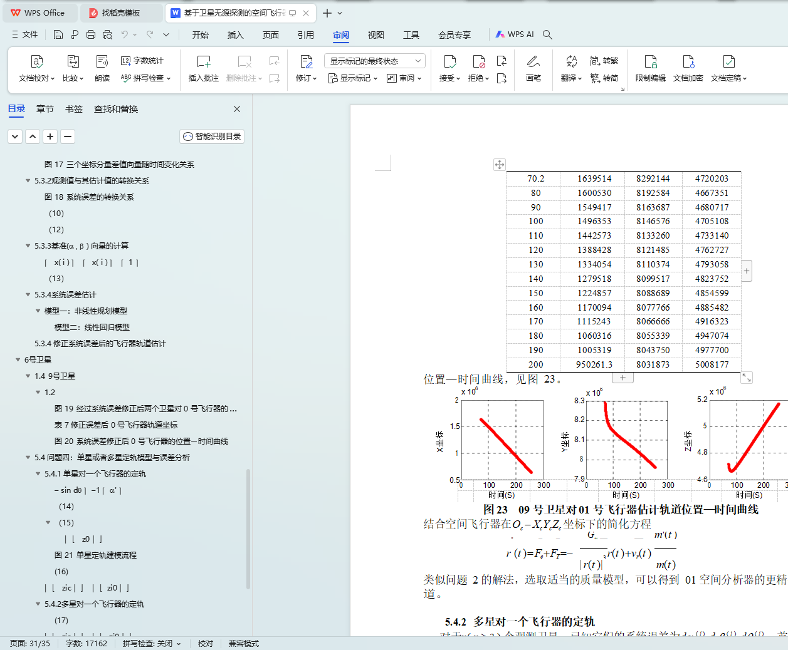Open the 工具 ribbon tab
The image size is (788, 650).
411,35
